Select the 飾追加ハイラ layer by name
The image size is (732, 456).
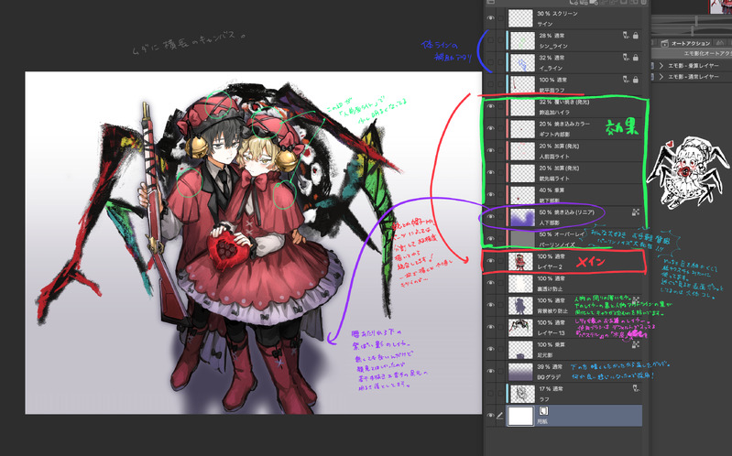(x=554, y=112)
